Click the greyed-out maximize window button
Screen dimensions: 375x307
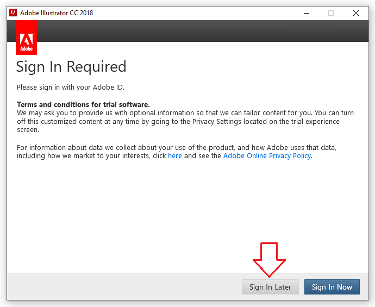pos(331,13)
